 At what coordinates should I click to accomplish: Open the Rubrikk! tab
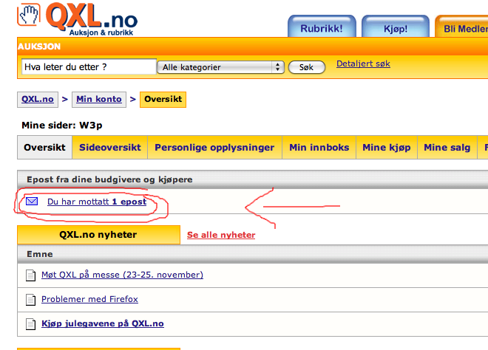point(322,27)
